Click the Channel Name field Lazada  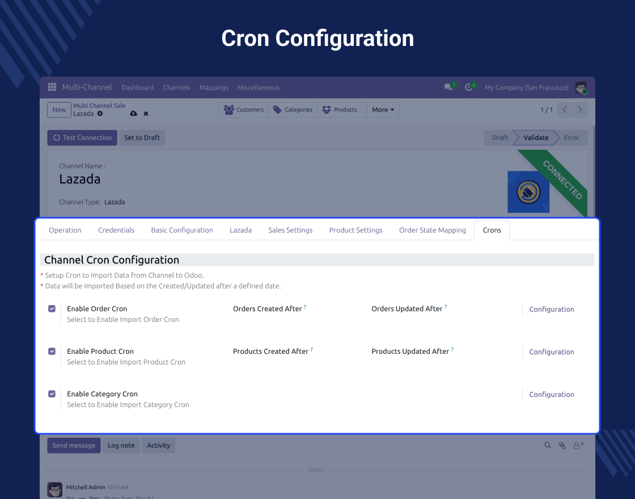pos(80,179)
